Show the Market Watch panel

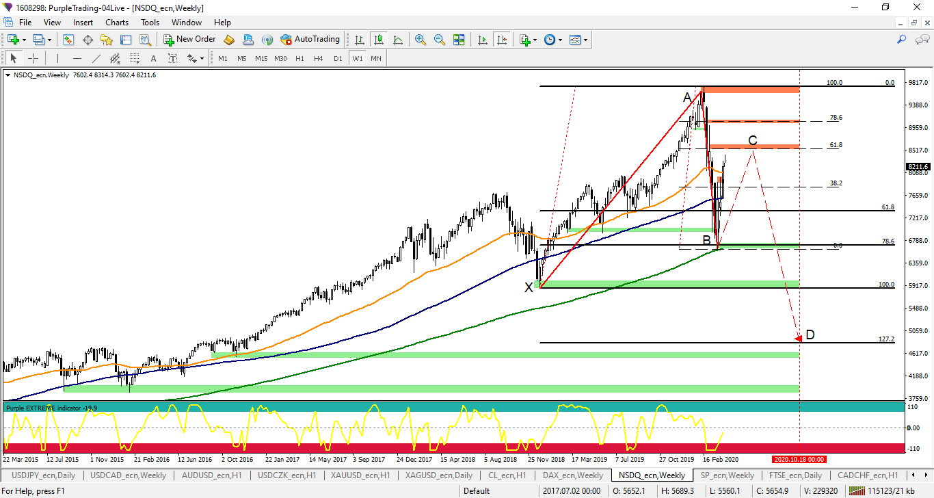68,40
